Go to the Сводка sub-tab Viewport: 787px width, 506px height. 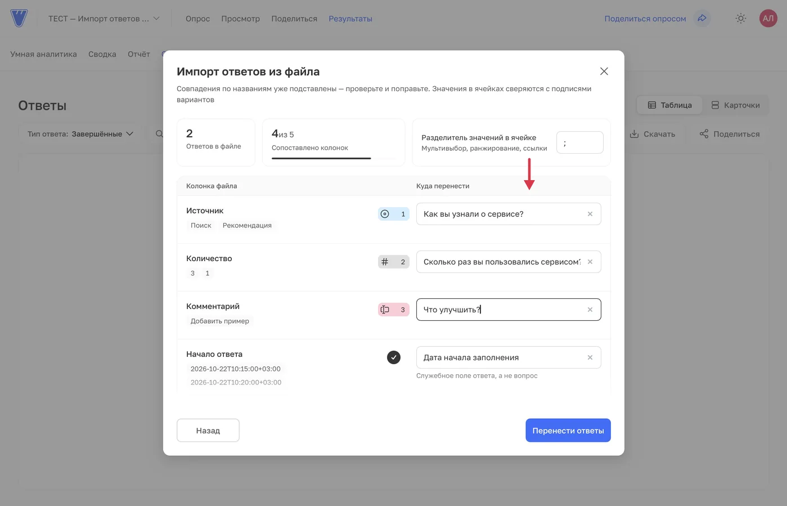(x=102, y=54)
